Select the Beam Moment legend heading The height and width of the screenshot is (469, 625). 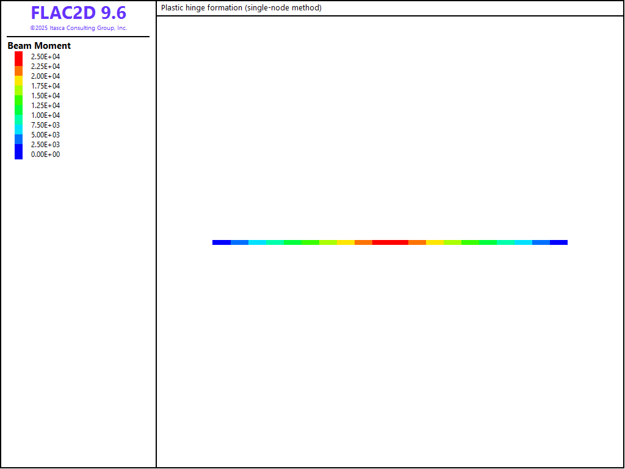(x=39, y=46)
